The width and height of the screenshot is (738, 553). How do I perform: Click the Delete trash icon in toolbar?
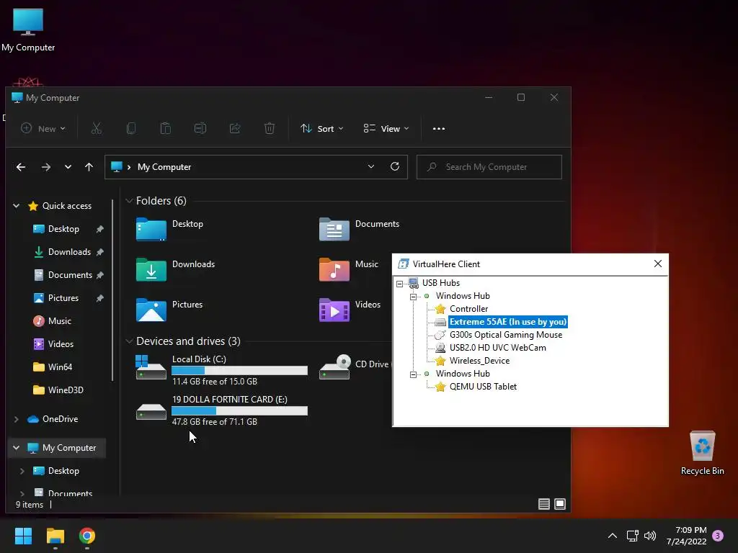point(270,128)
